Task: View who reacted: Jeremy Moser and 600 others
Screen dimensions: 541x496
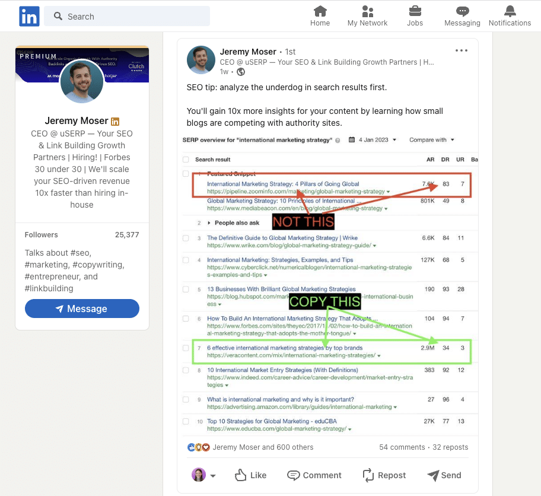Action: 263,447
